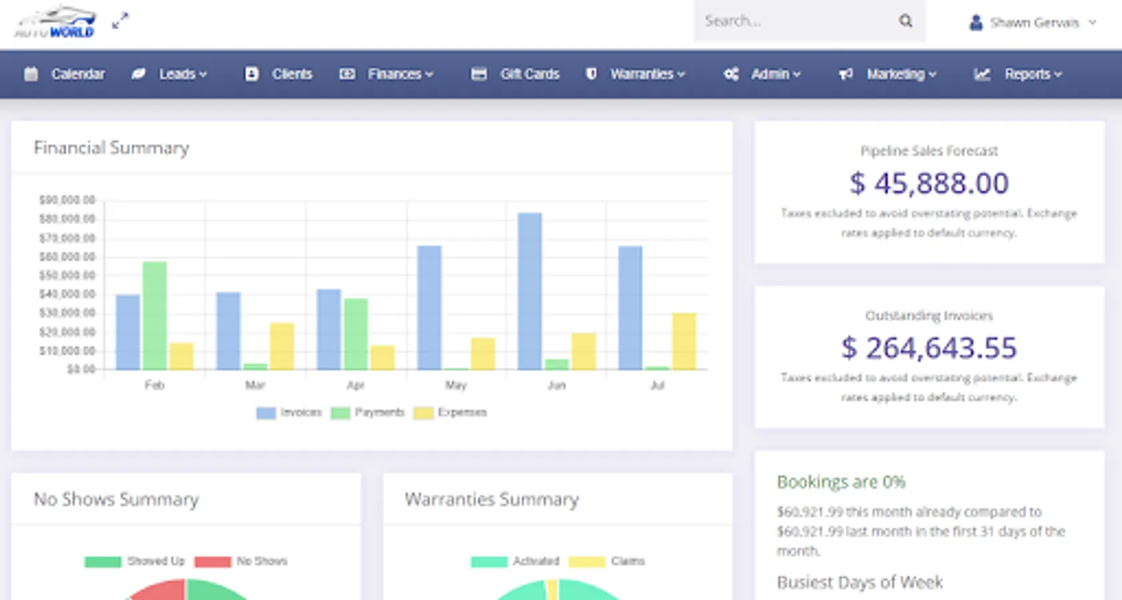Click the Outstanding Invoices label
This screenshot has height=600, width=1122.
point(929,315)
